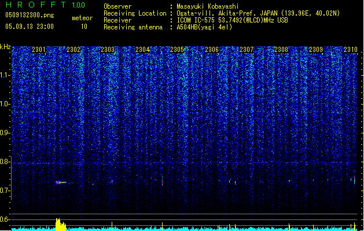The height and width of the screenshot is (231, 364).
Task: Click the 2302 time axis label
Action: (x=73, y=49)
